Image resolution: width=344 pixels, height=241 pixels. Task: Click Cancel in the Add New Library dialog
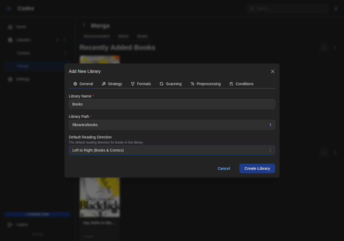click(x=224, y=168)
